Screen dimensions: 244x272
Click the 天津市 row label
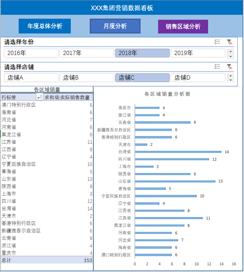tap(9, 216)
